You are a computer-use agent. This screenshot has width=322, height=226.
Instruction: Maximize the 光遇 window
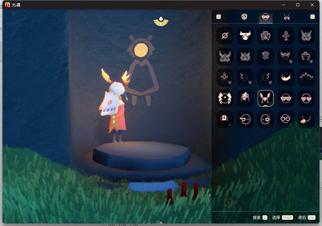[298, 5]
